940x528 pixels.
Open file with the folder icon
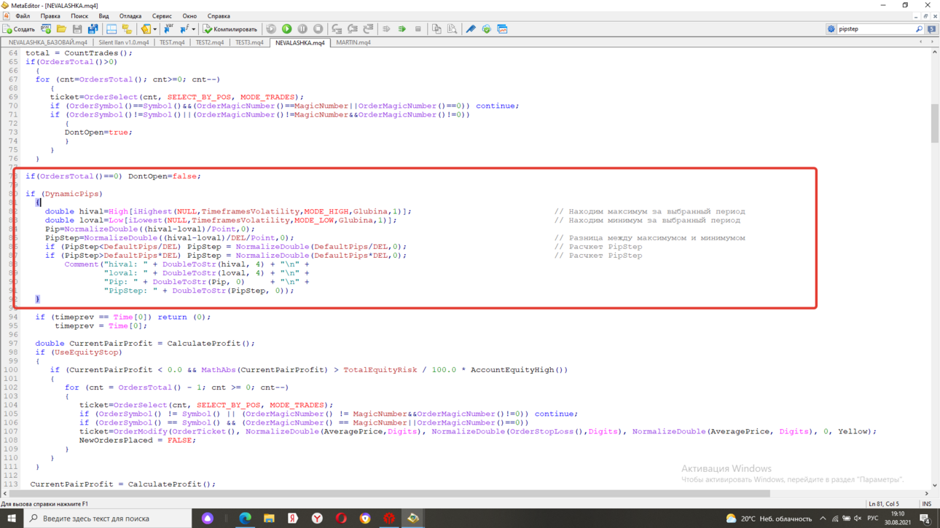coord(61,29)
